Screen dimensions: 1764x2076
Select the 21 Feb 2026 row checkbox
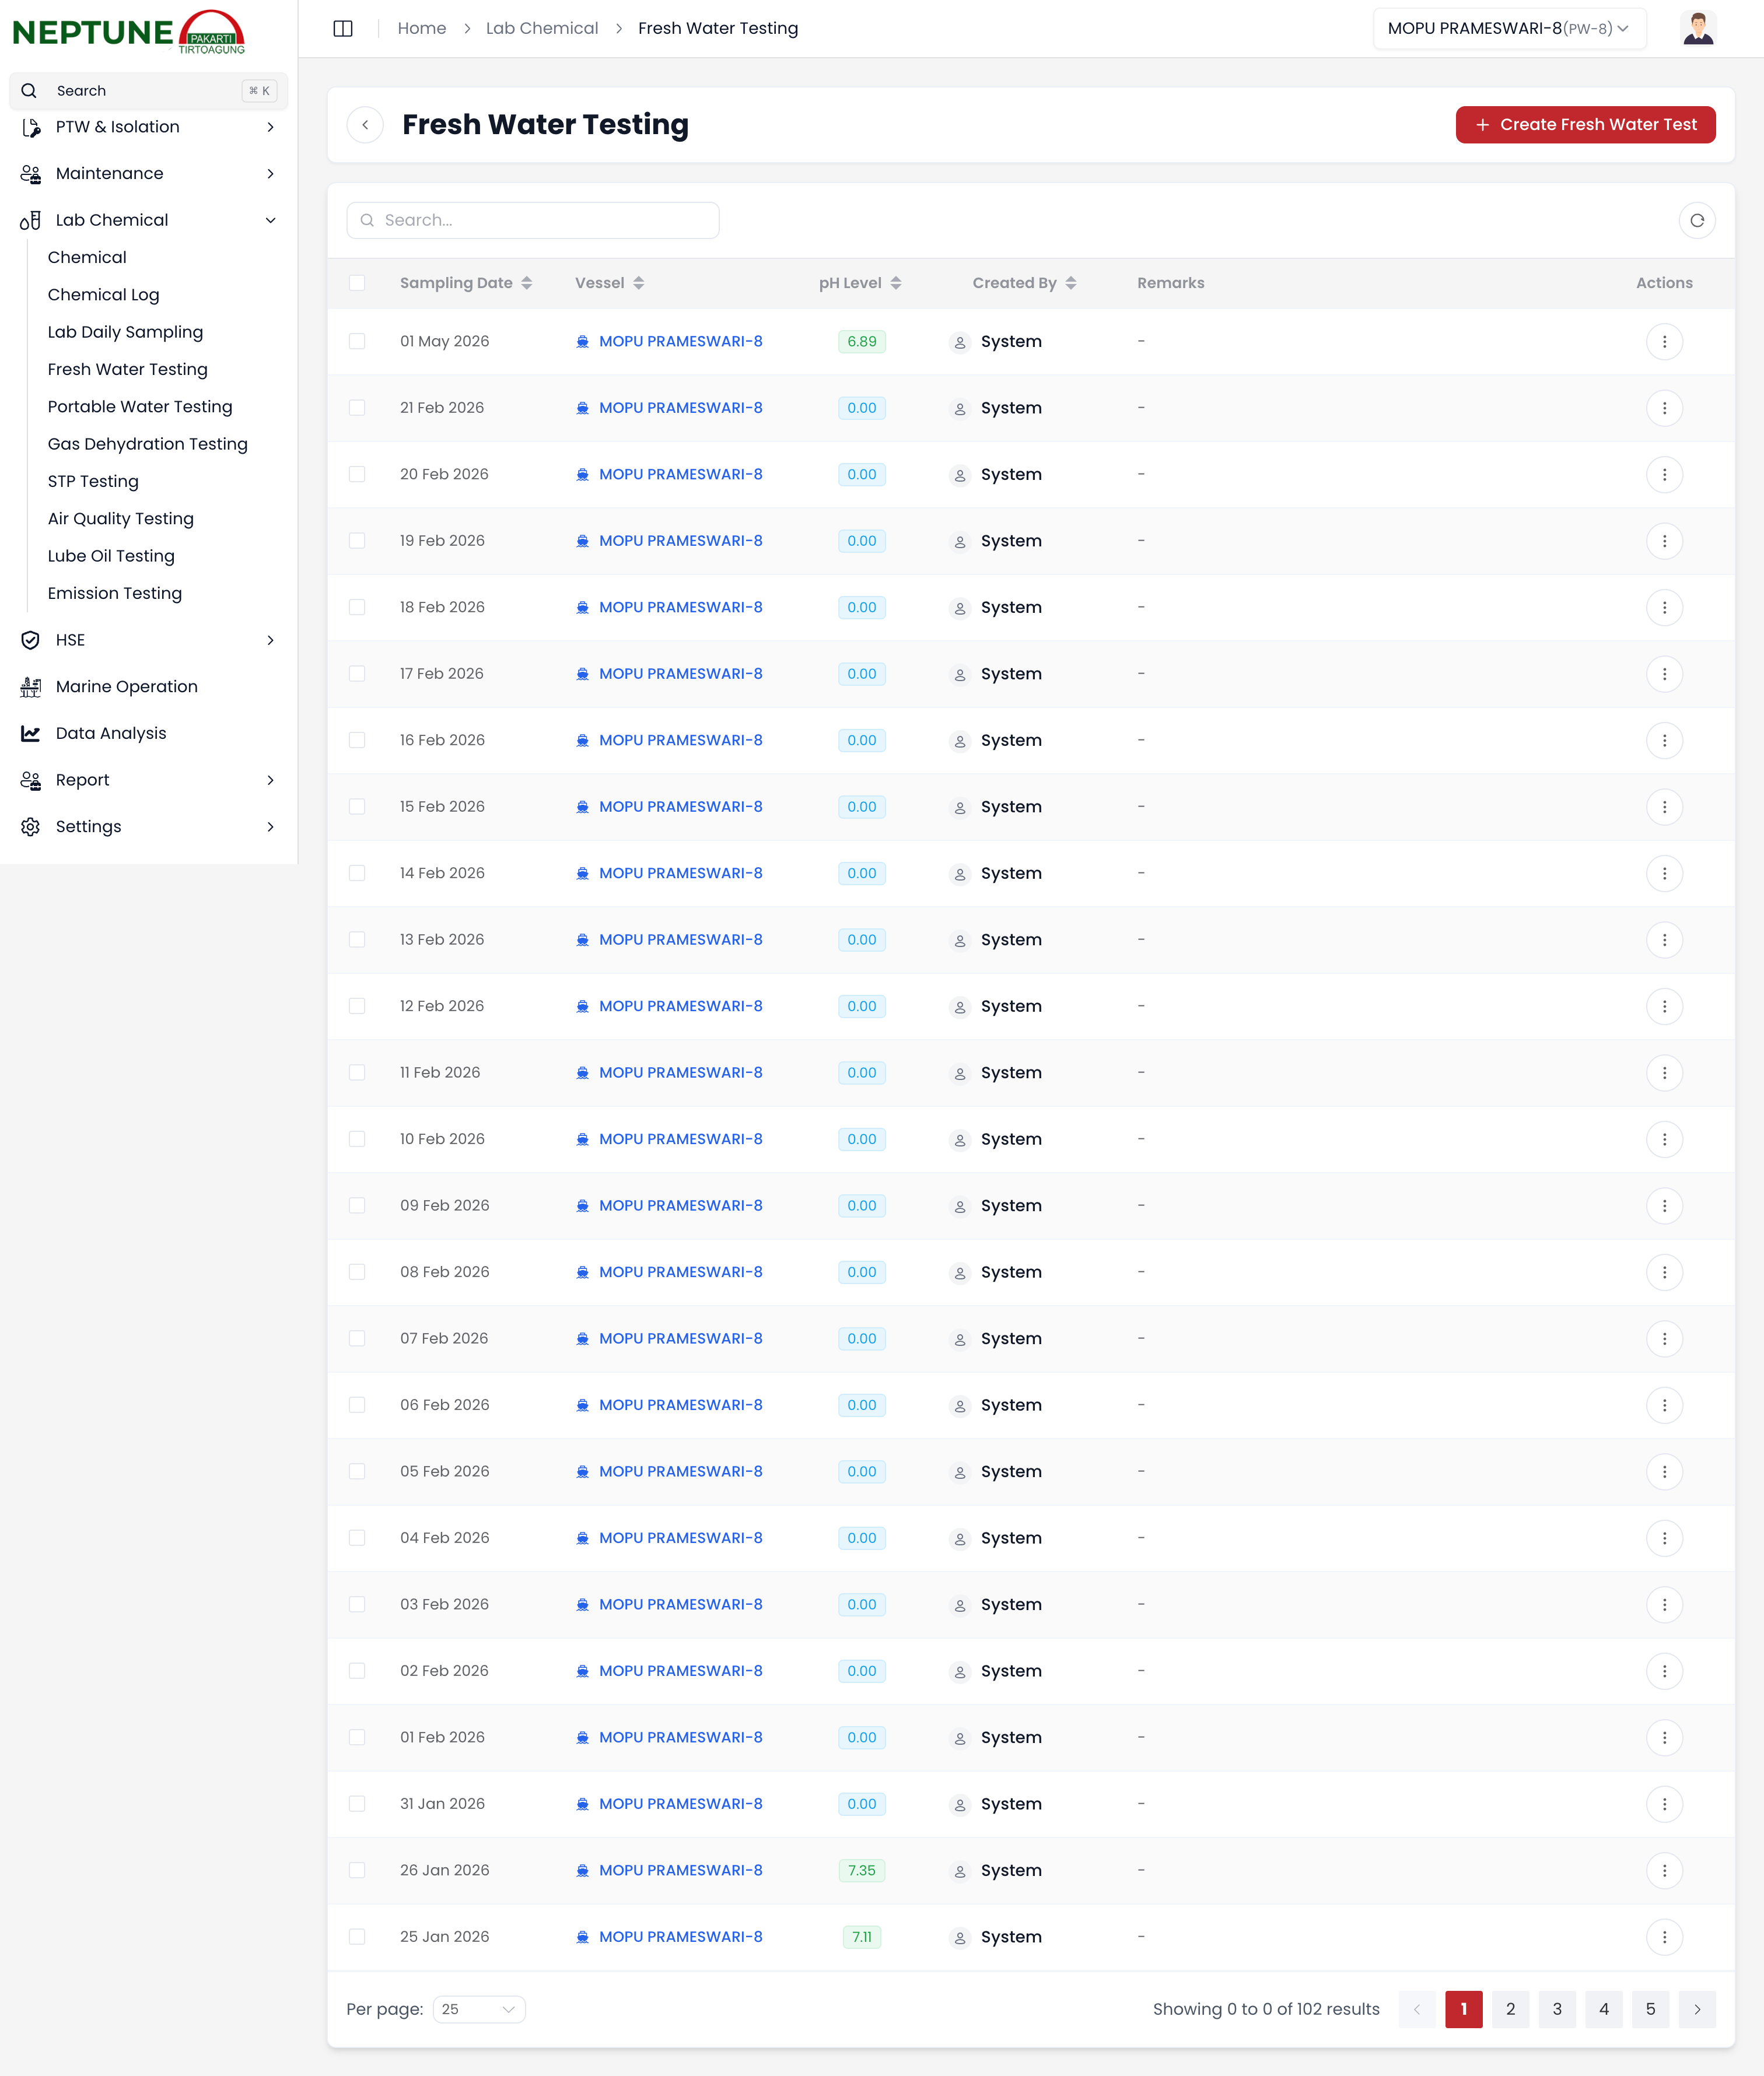(357, 408)
